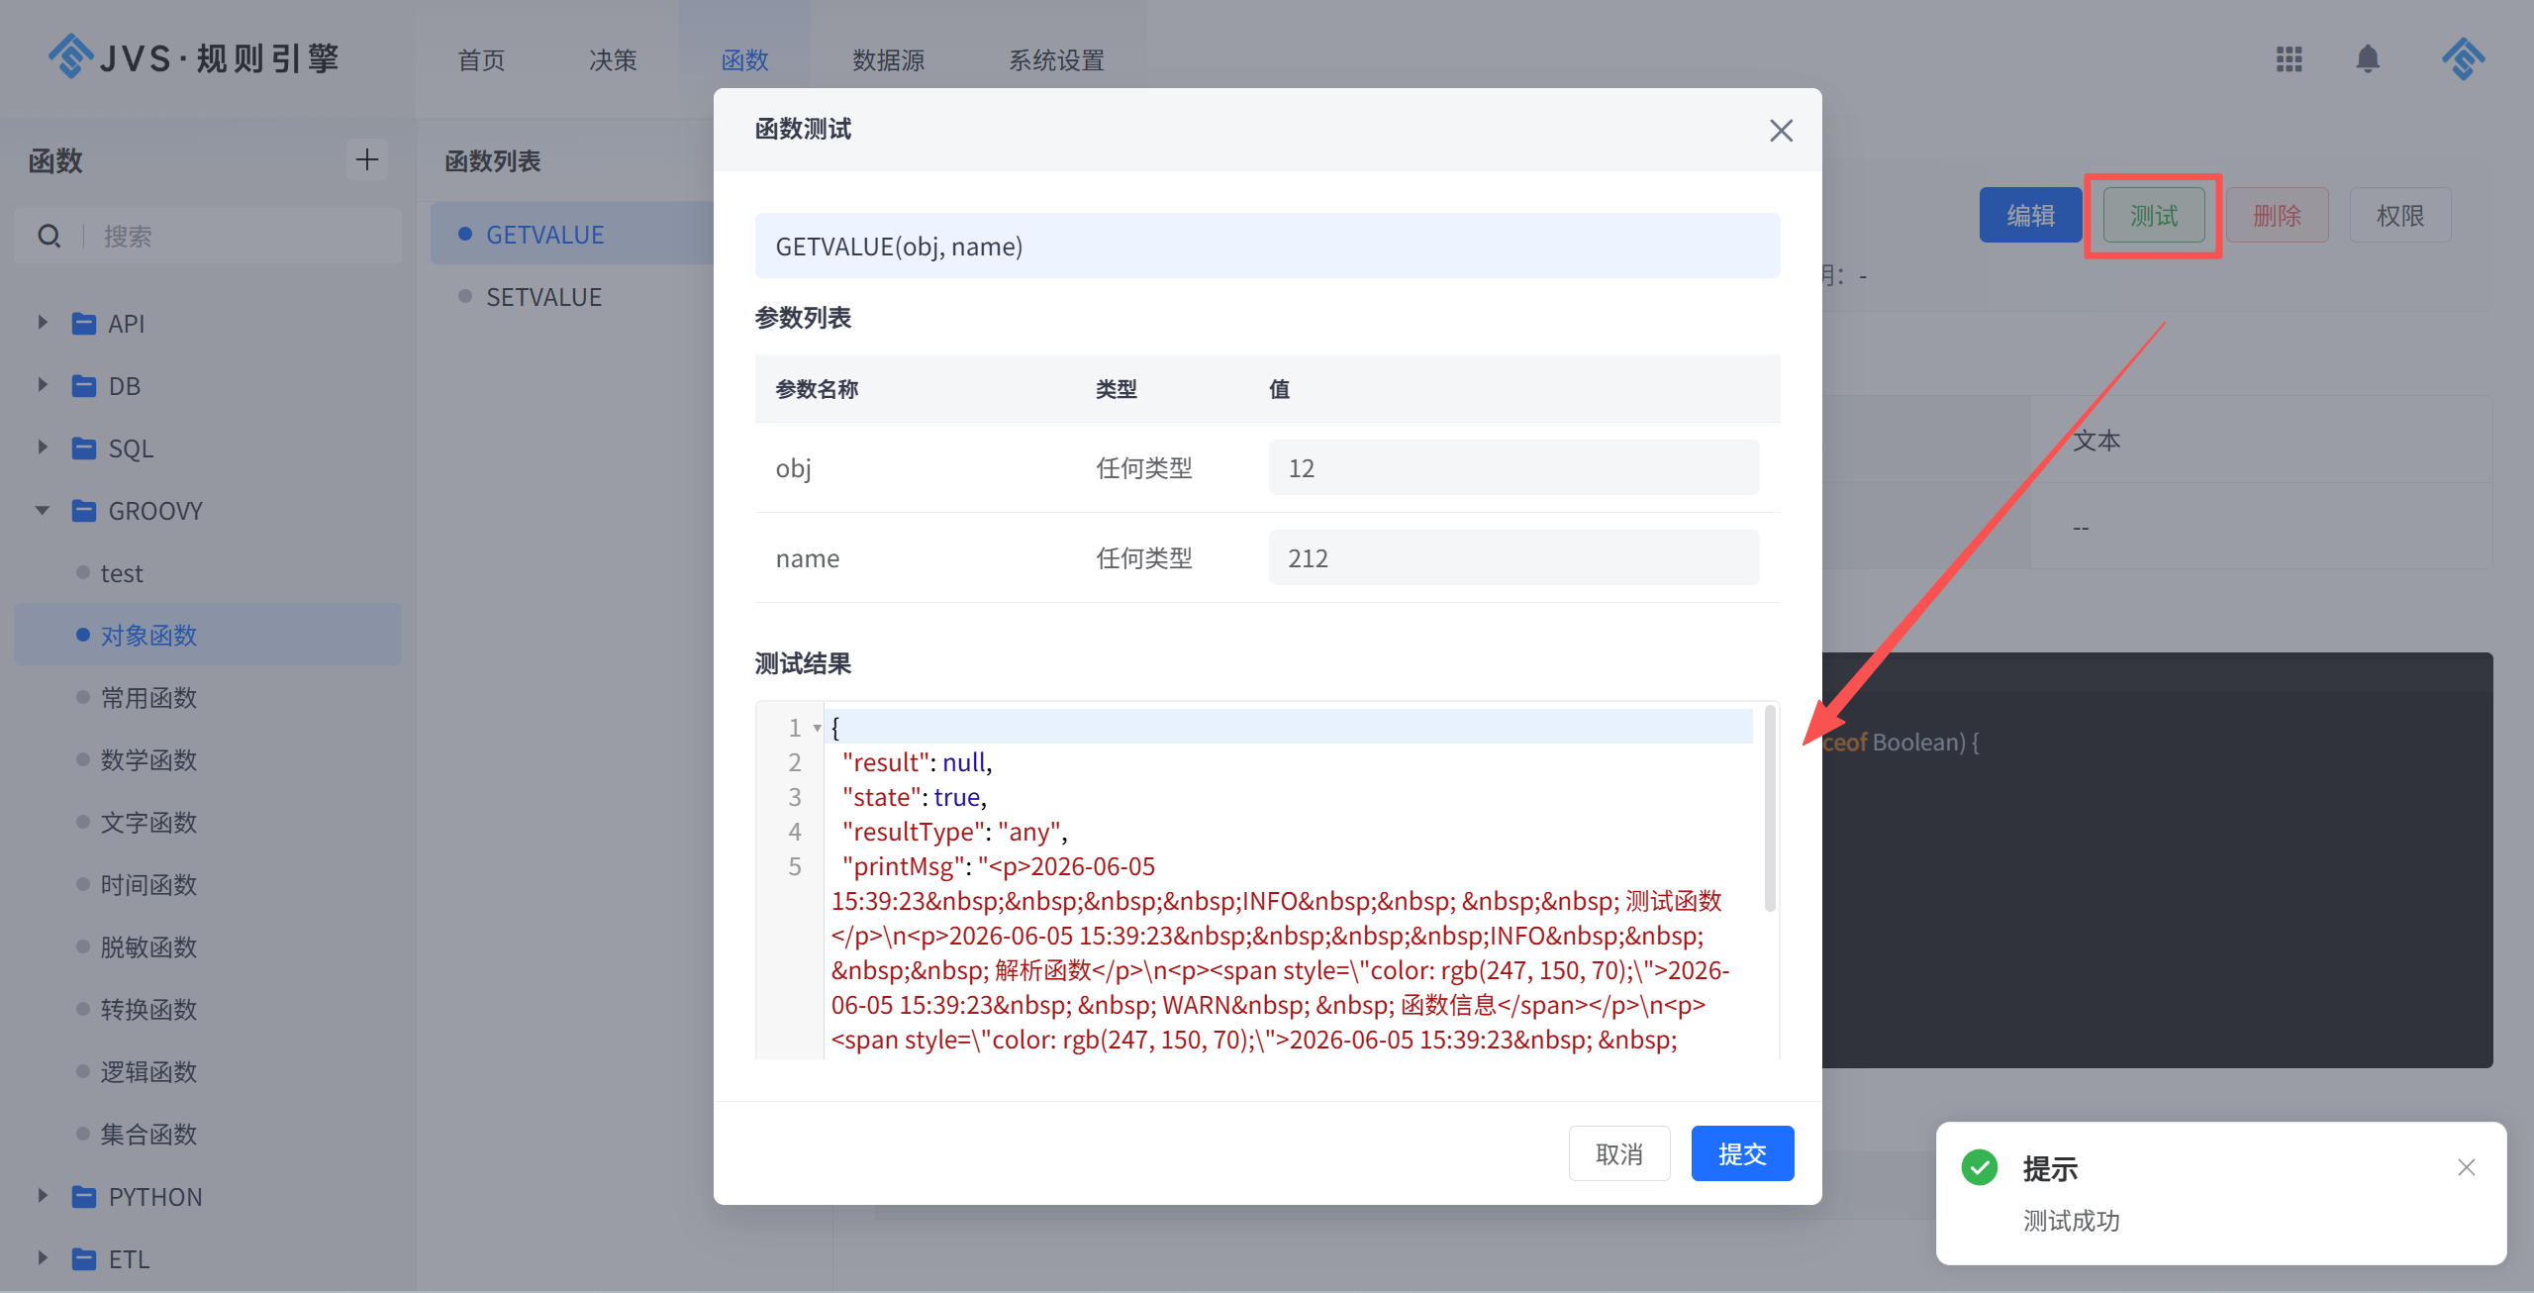
Task: Dismiss the 测试成功 notification
Action: click(2466, 1167)
